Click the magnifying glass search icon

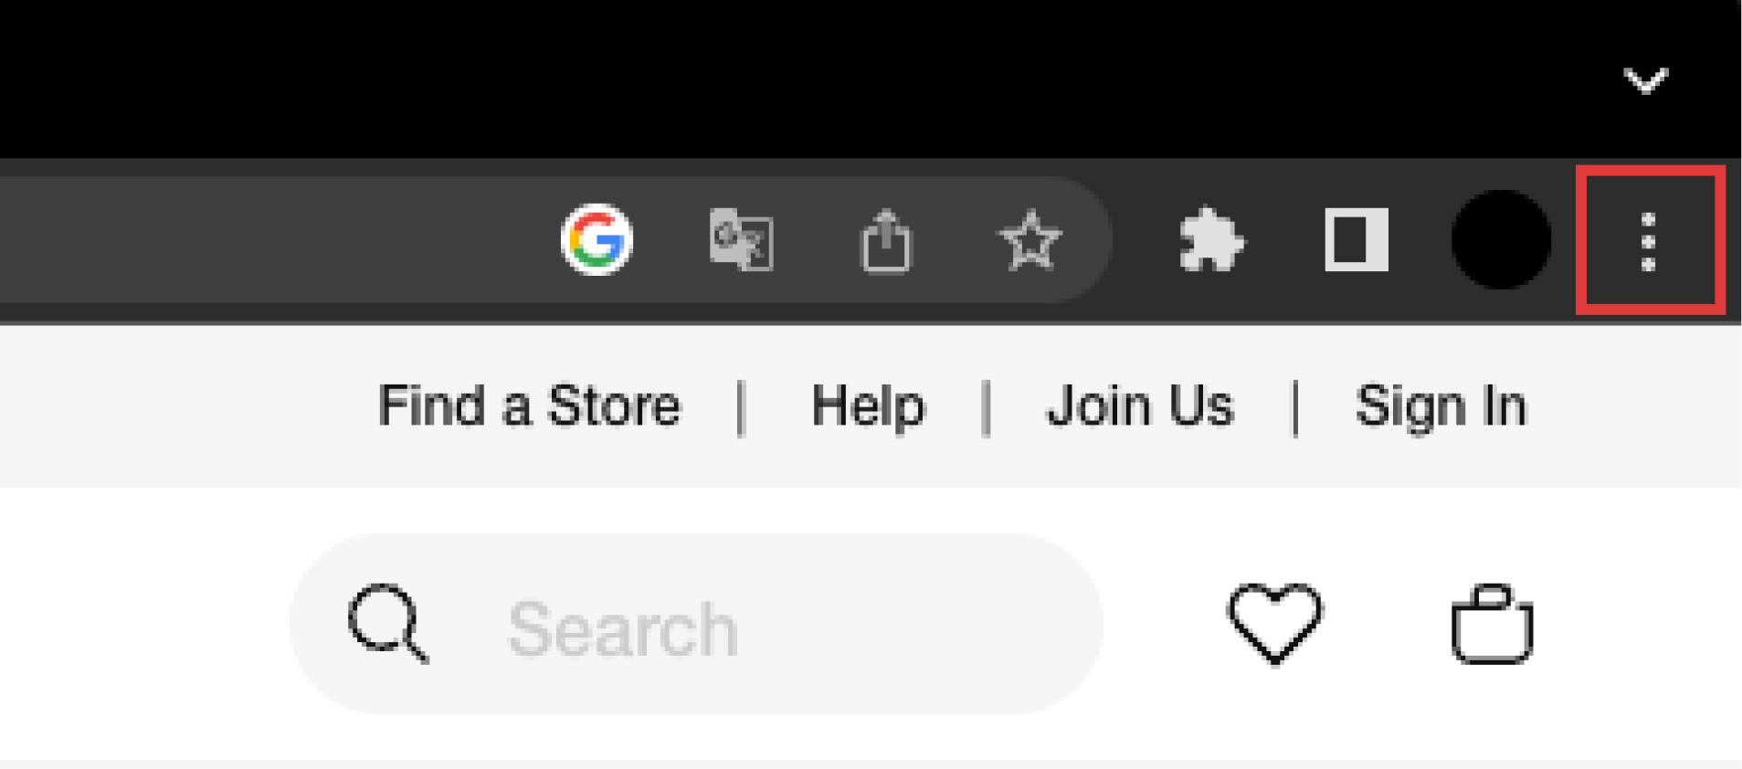388,623
